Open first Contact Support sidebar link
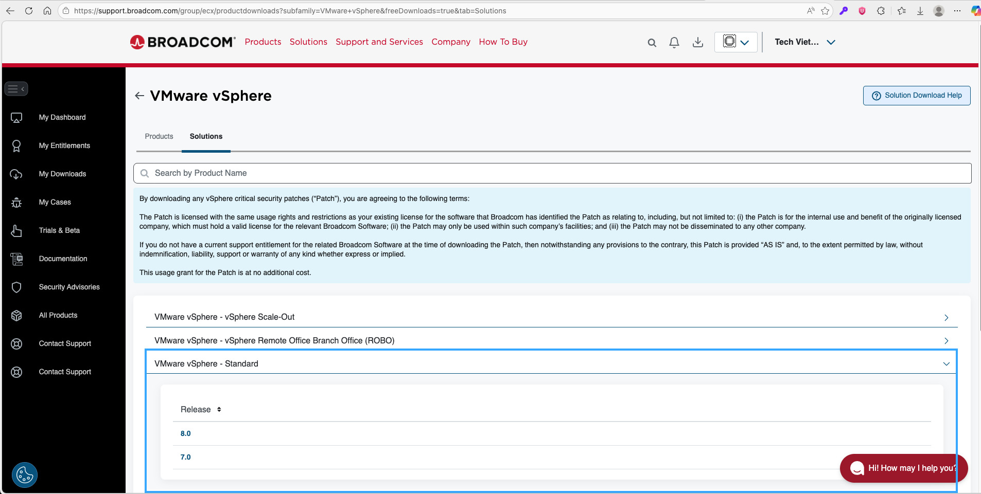Viewport: 981px width, 494px height. 65,344
